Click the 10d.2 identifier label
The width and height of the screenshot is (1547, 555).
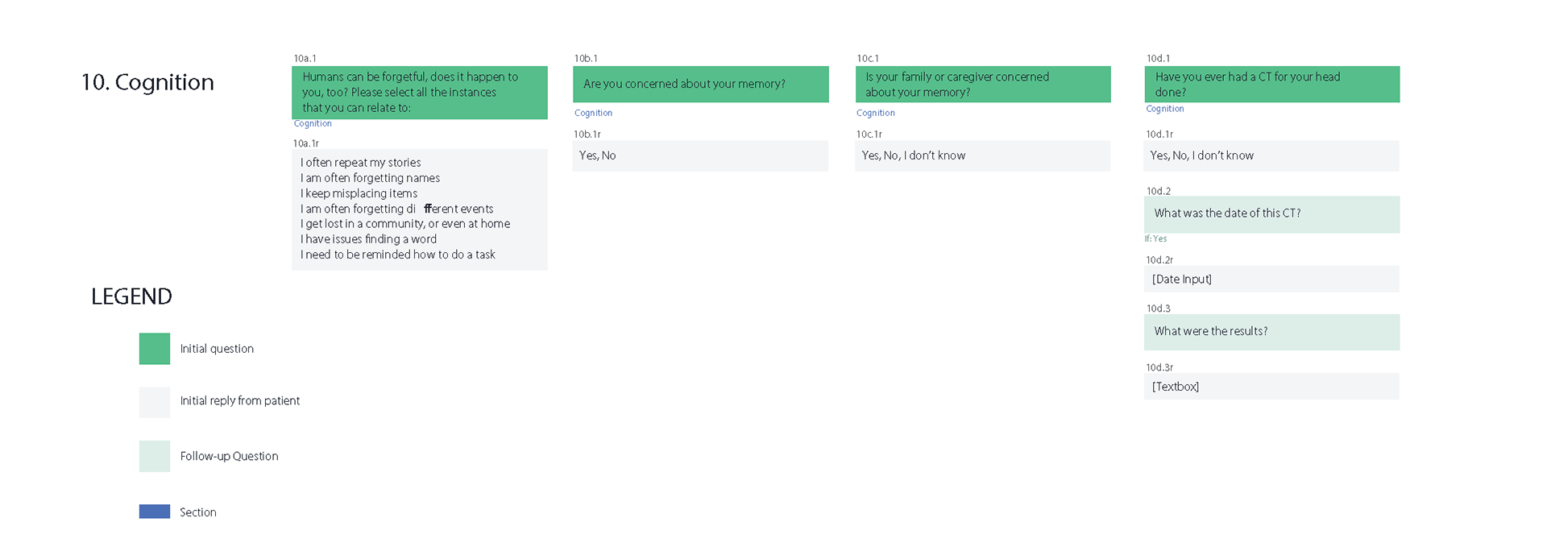[x=1159, y=192]
